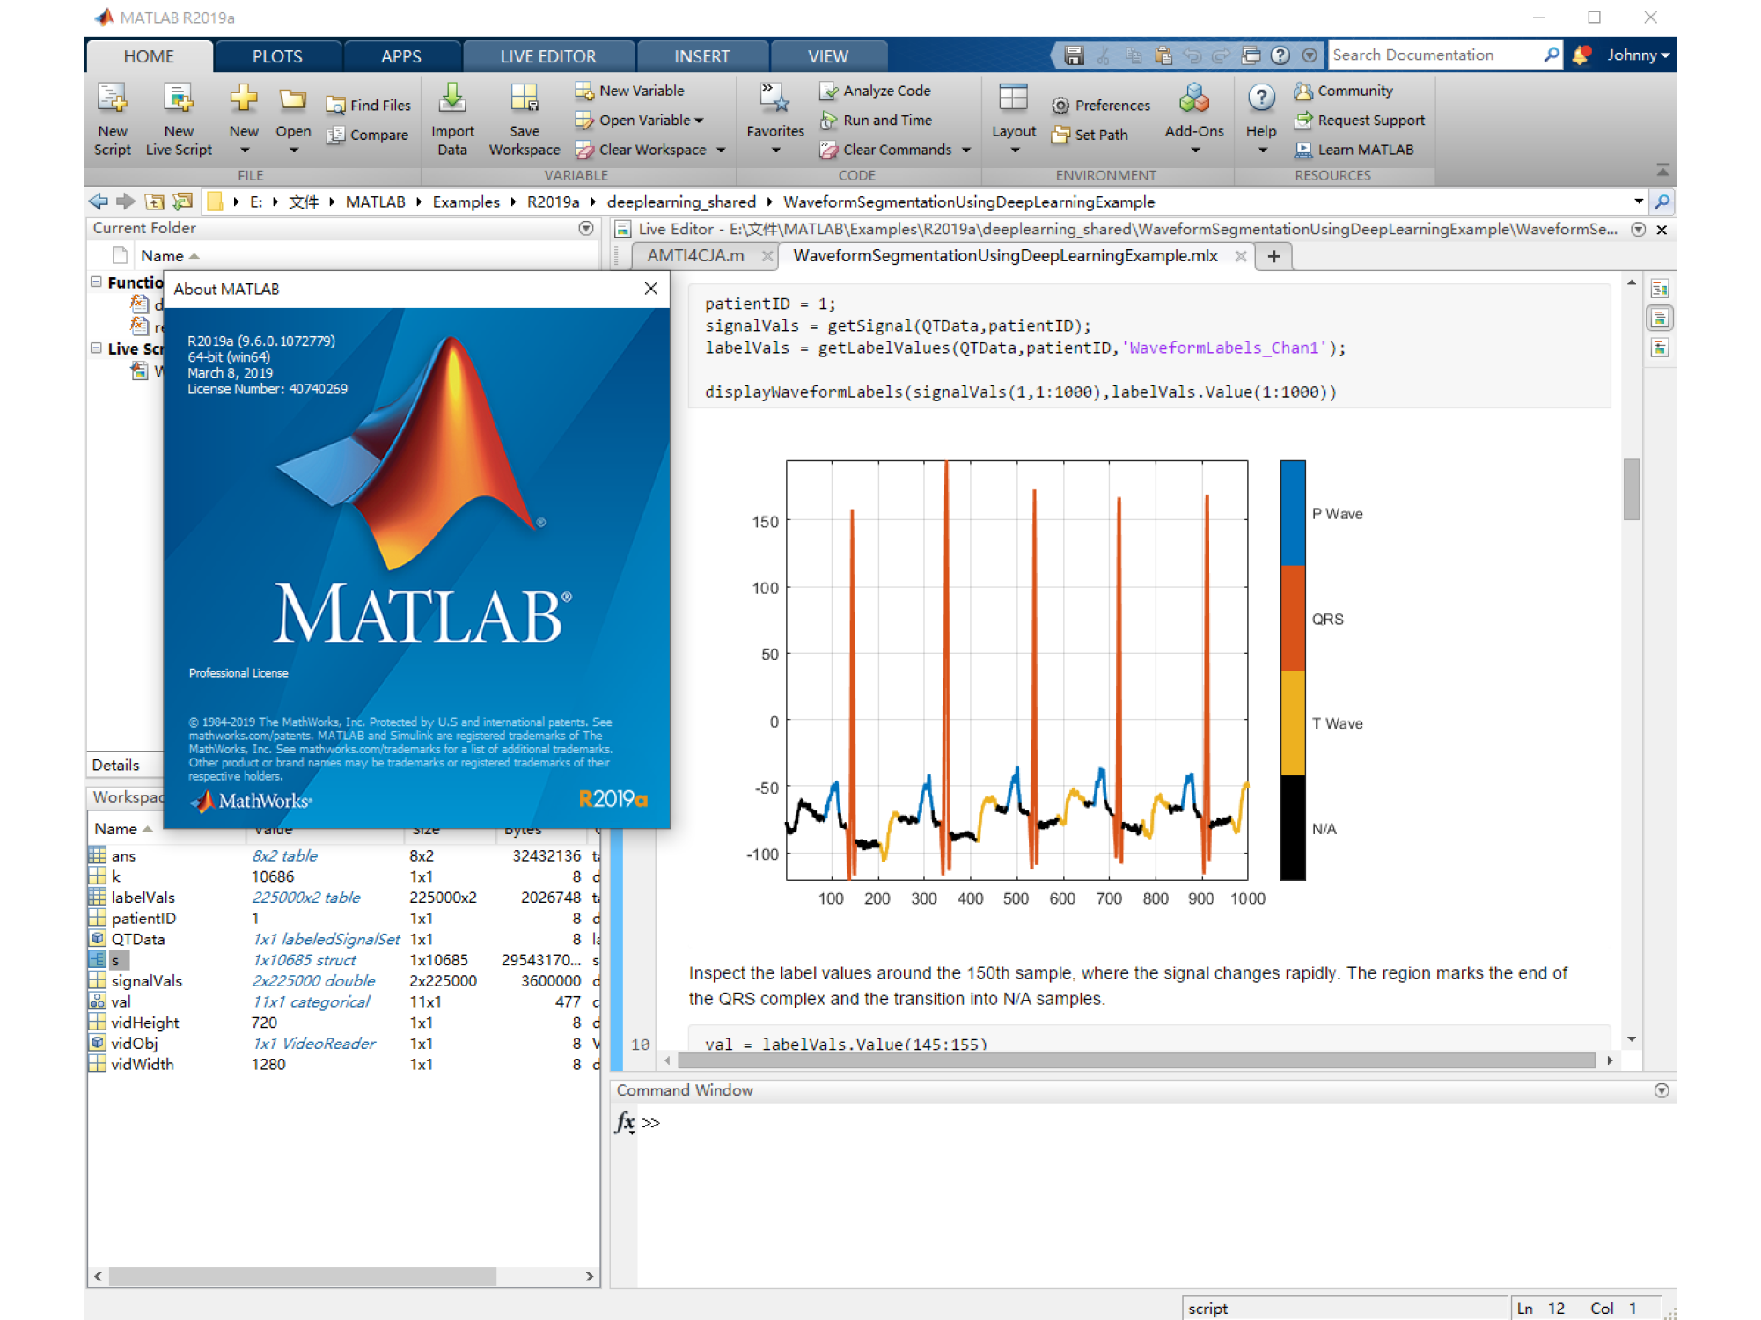
Task: Click the workspace horizontal scrollbar
Action: 302,1276
